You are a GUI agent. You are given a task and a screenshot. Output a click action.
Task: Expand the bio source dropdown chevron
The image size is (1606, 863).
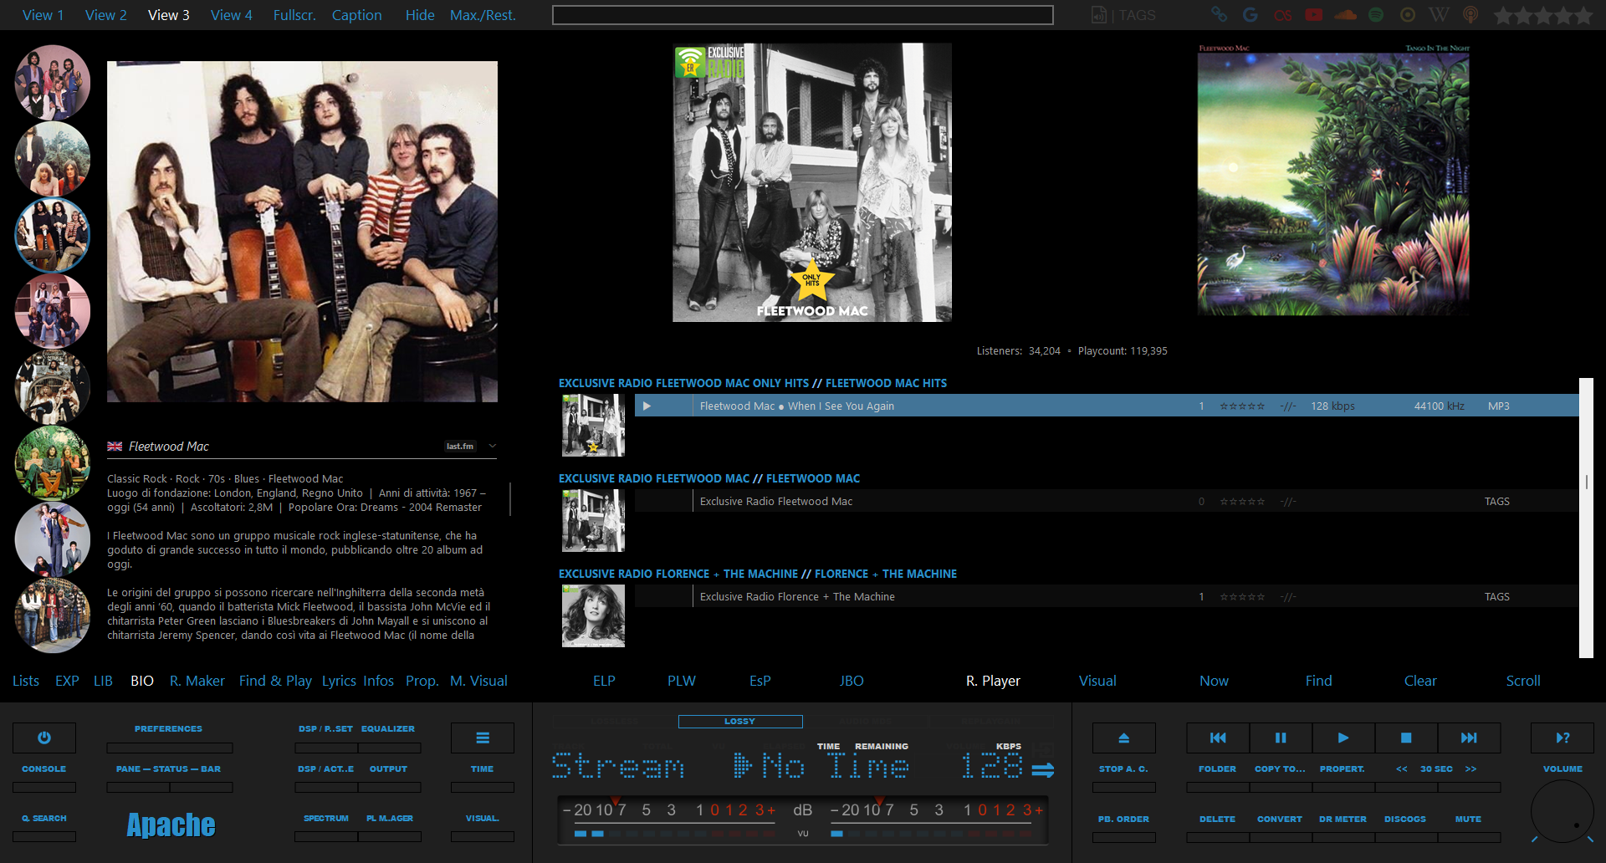(x=493, y=447)
